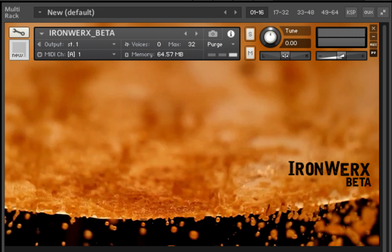
Task: Increase volume with the plus sign
Action: 362,56
